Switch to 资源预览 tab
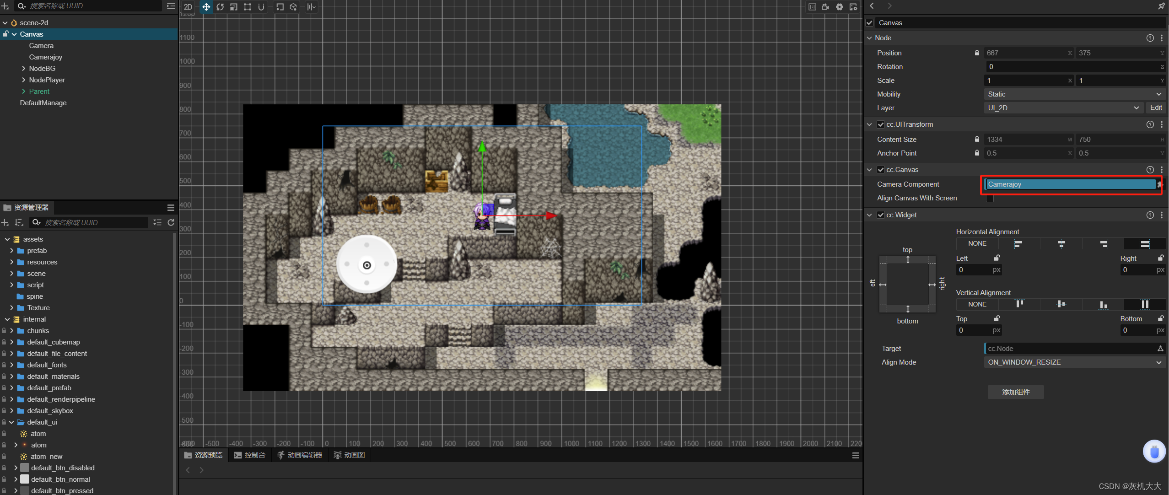This screenshot has width=1169, height=495. [203, 455]
